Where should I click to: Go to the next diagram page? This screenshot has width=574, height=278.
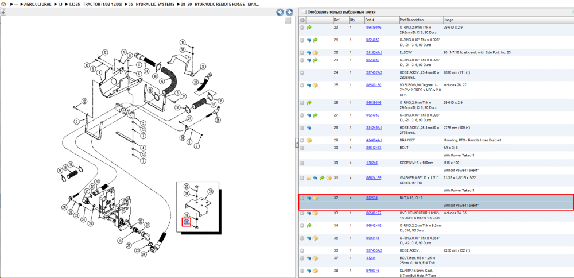point(289,12)
